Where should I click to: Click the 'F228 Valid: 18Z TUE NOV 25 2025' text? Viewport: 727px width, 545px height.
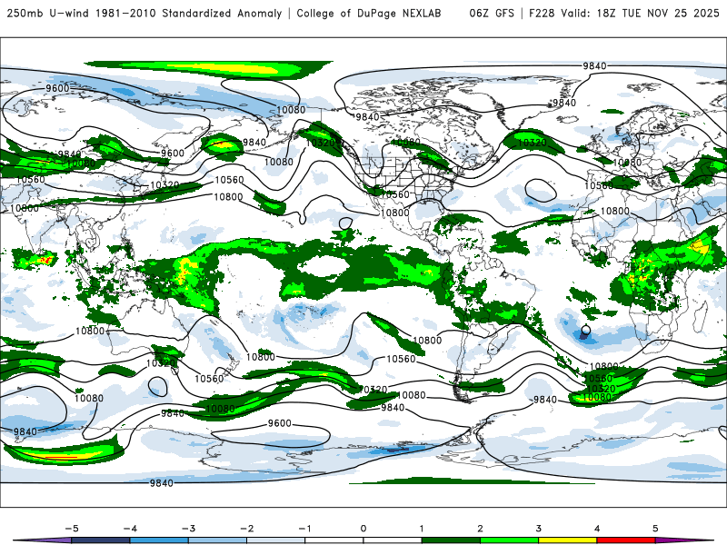coord(624,14)
